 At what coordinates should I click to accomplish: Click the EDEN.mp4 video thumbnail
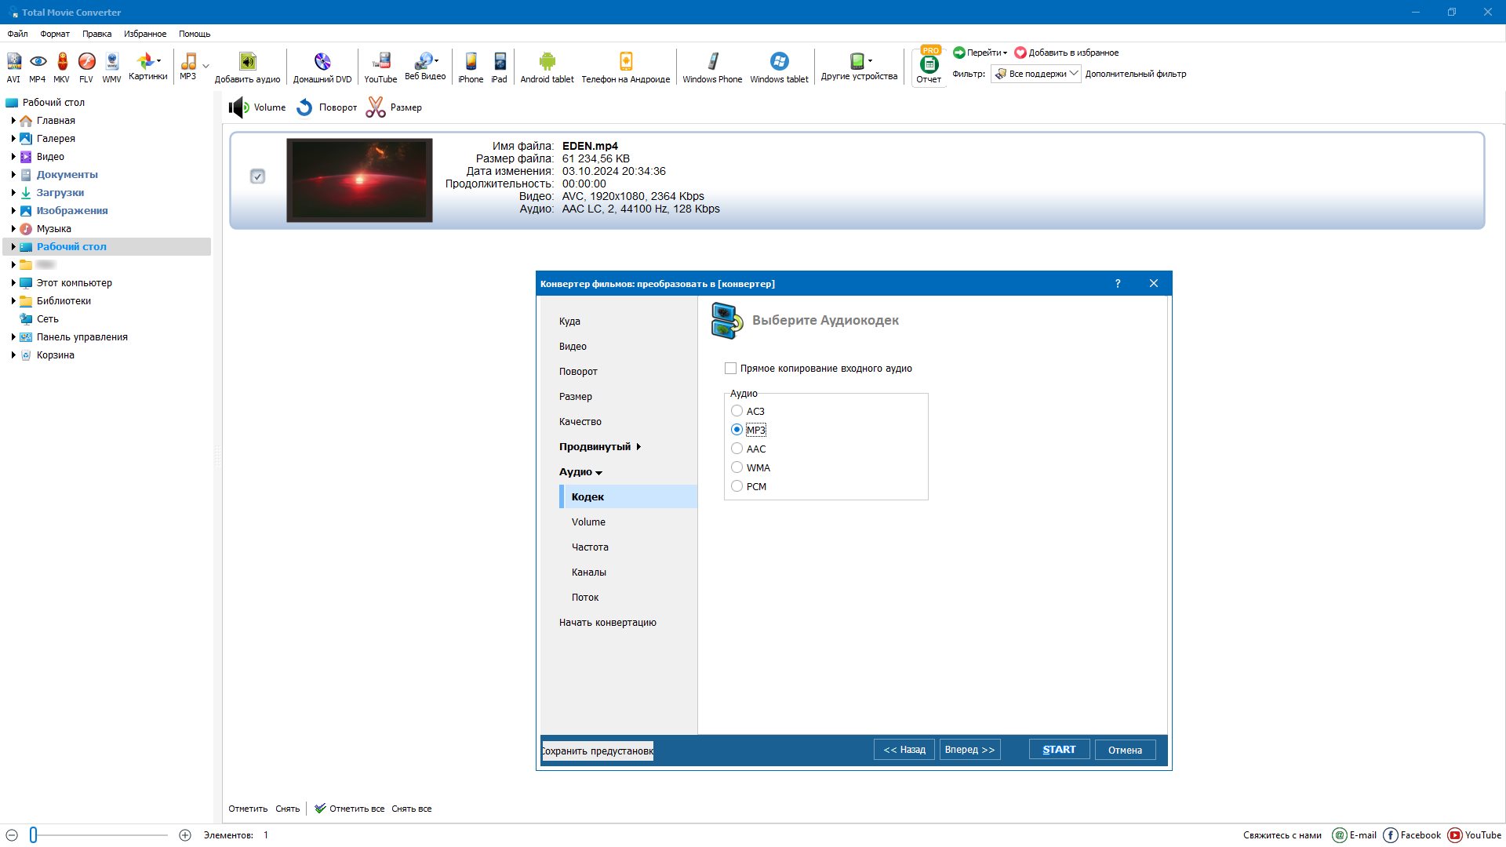pos(359,180)
